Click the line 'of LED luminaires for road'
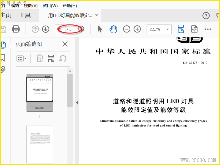Viewport: 220px width, 165px height. pos(153,125)
